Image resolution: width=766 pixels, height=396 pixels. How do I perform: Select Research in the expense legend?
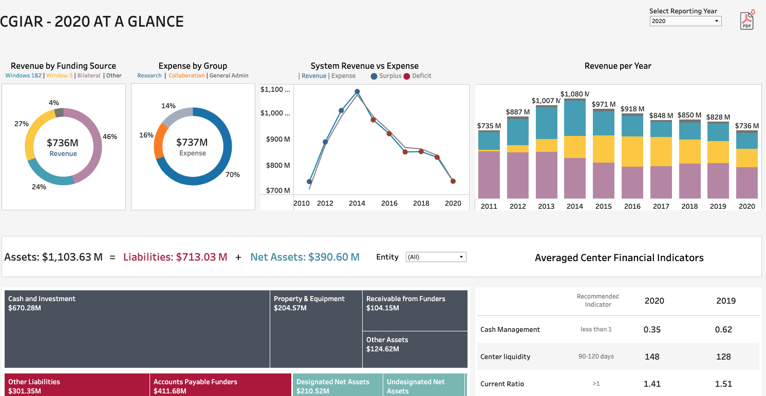(x=150, y=75)
